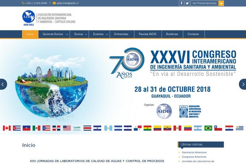This screenshot has width=246, height=164.
Task: Select the Inicio menu tab
Action: [x=30, y=34]
